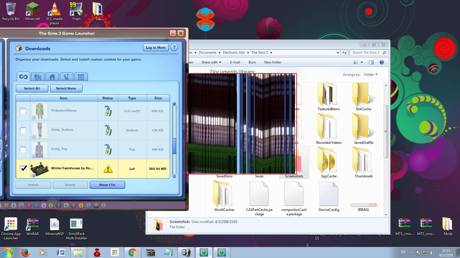Select the DeviceConfig file
Screen dimensions: 460x258
point(329,196)
